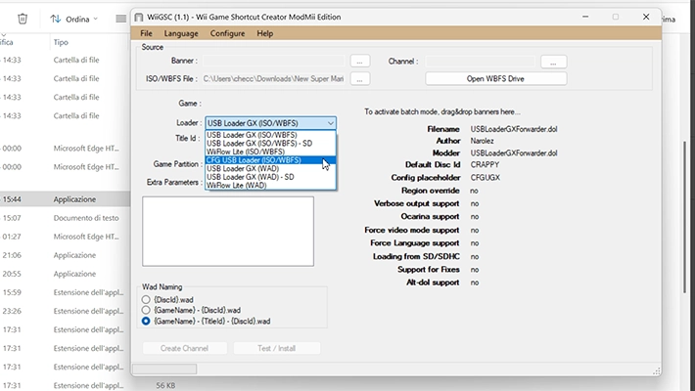The image size is (695, 391).
Task: Click the USBLoaderGXForwarder.dol Filename value
Action: point(514,129)
